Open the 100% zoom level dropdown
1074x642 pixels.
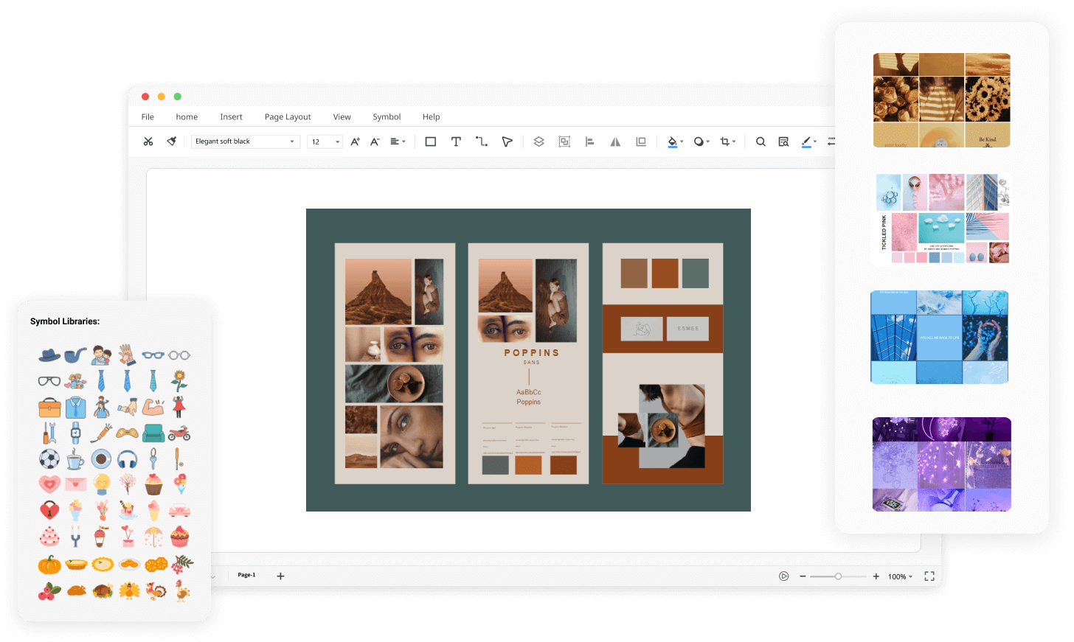[x=900, y=576]
